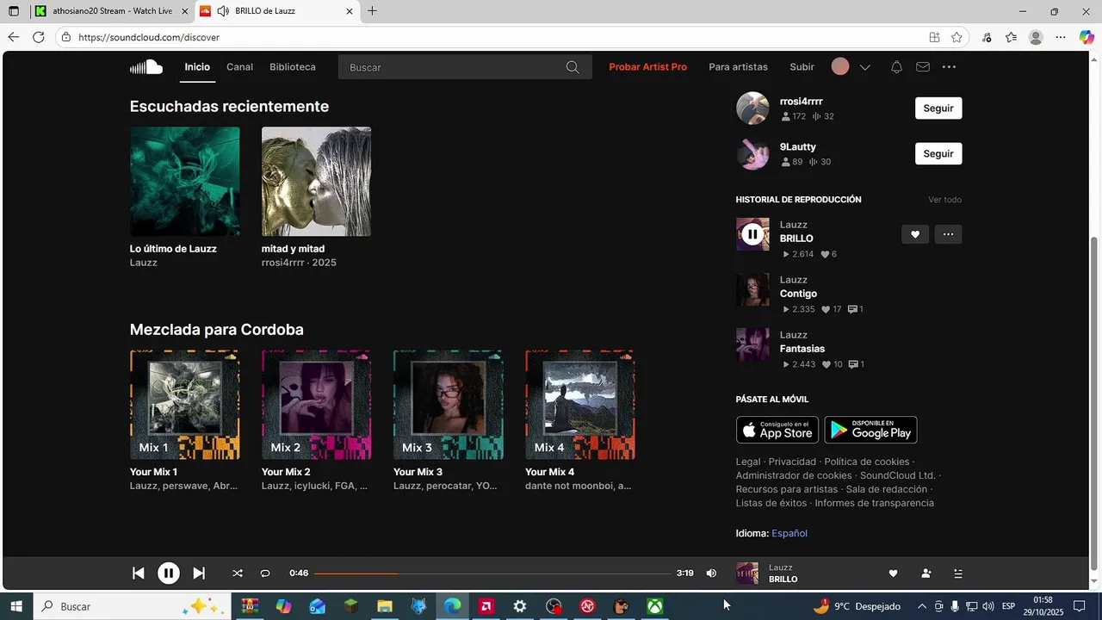The image size is (1102, 620).
Task: Click the SoundCloud logo
Action: click(146, 67)
